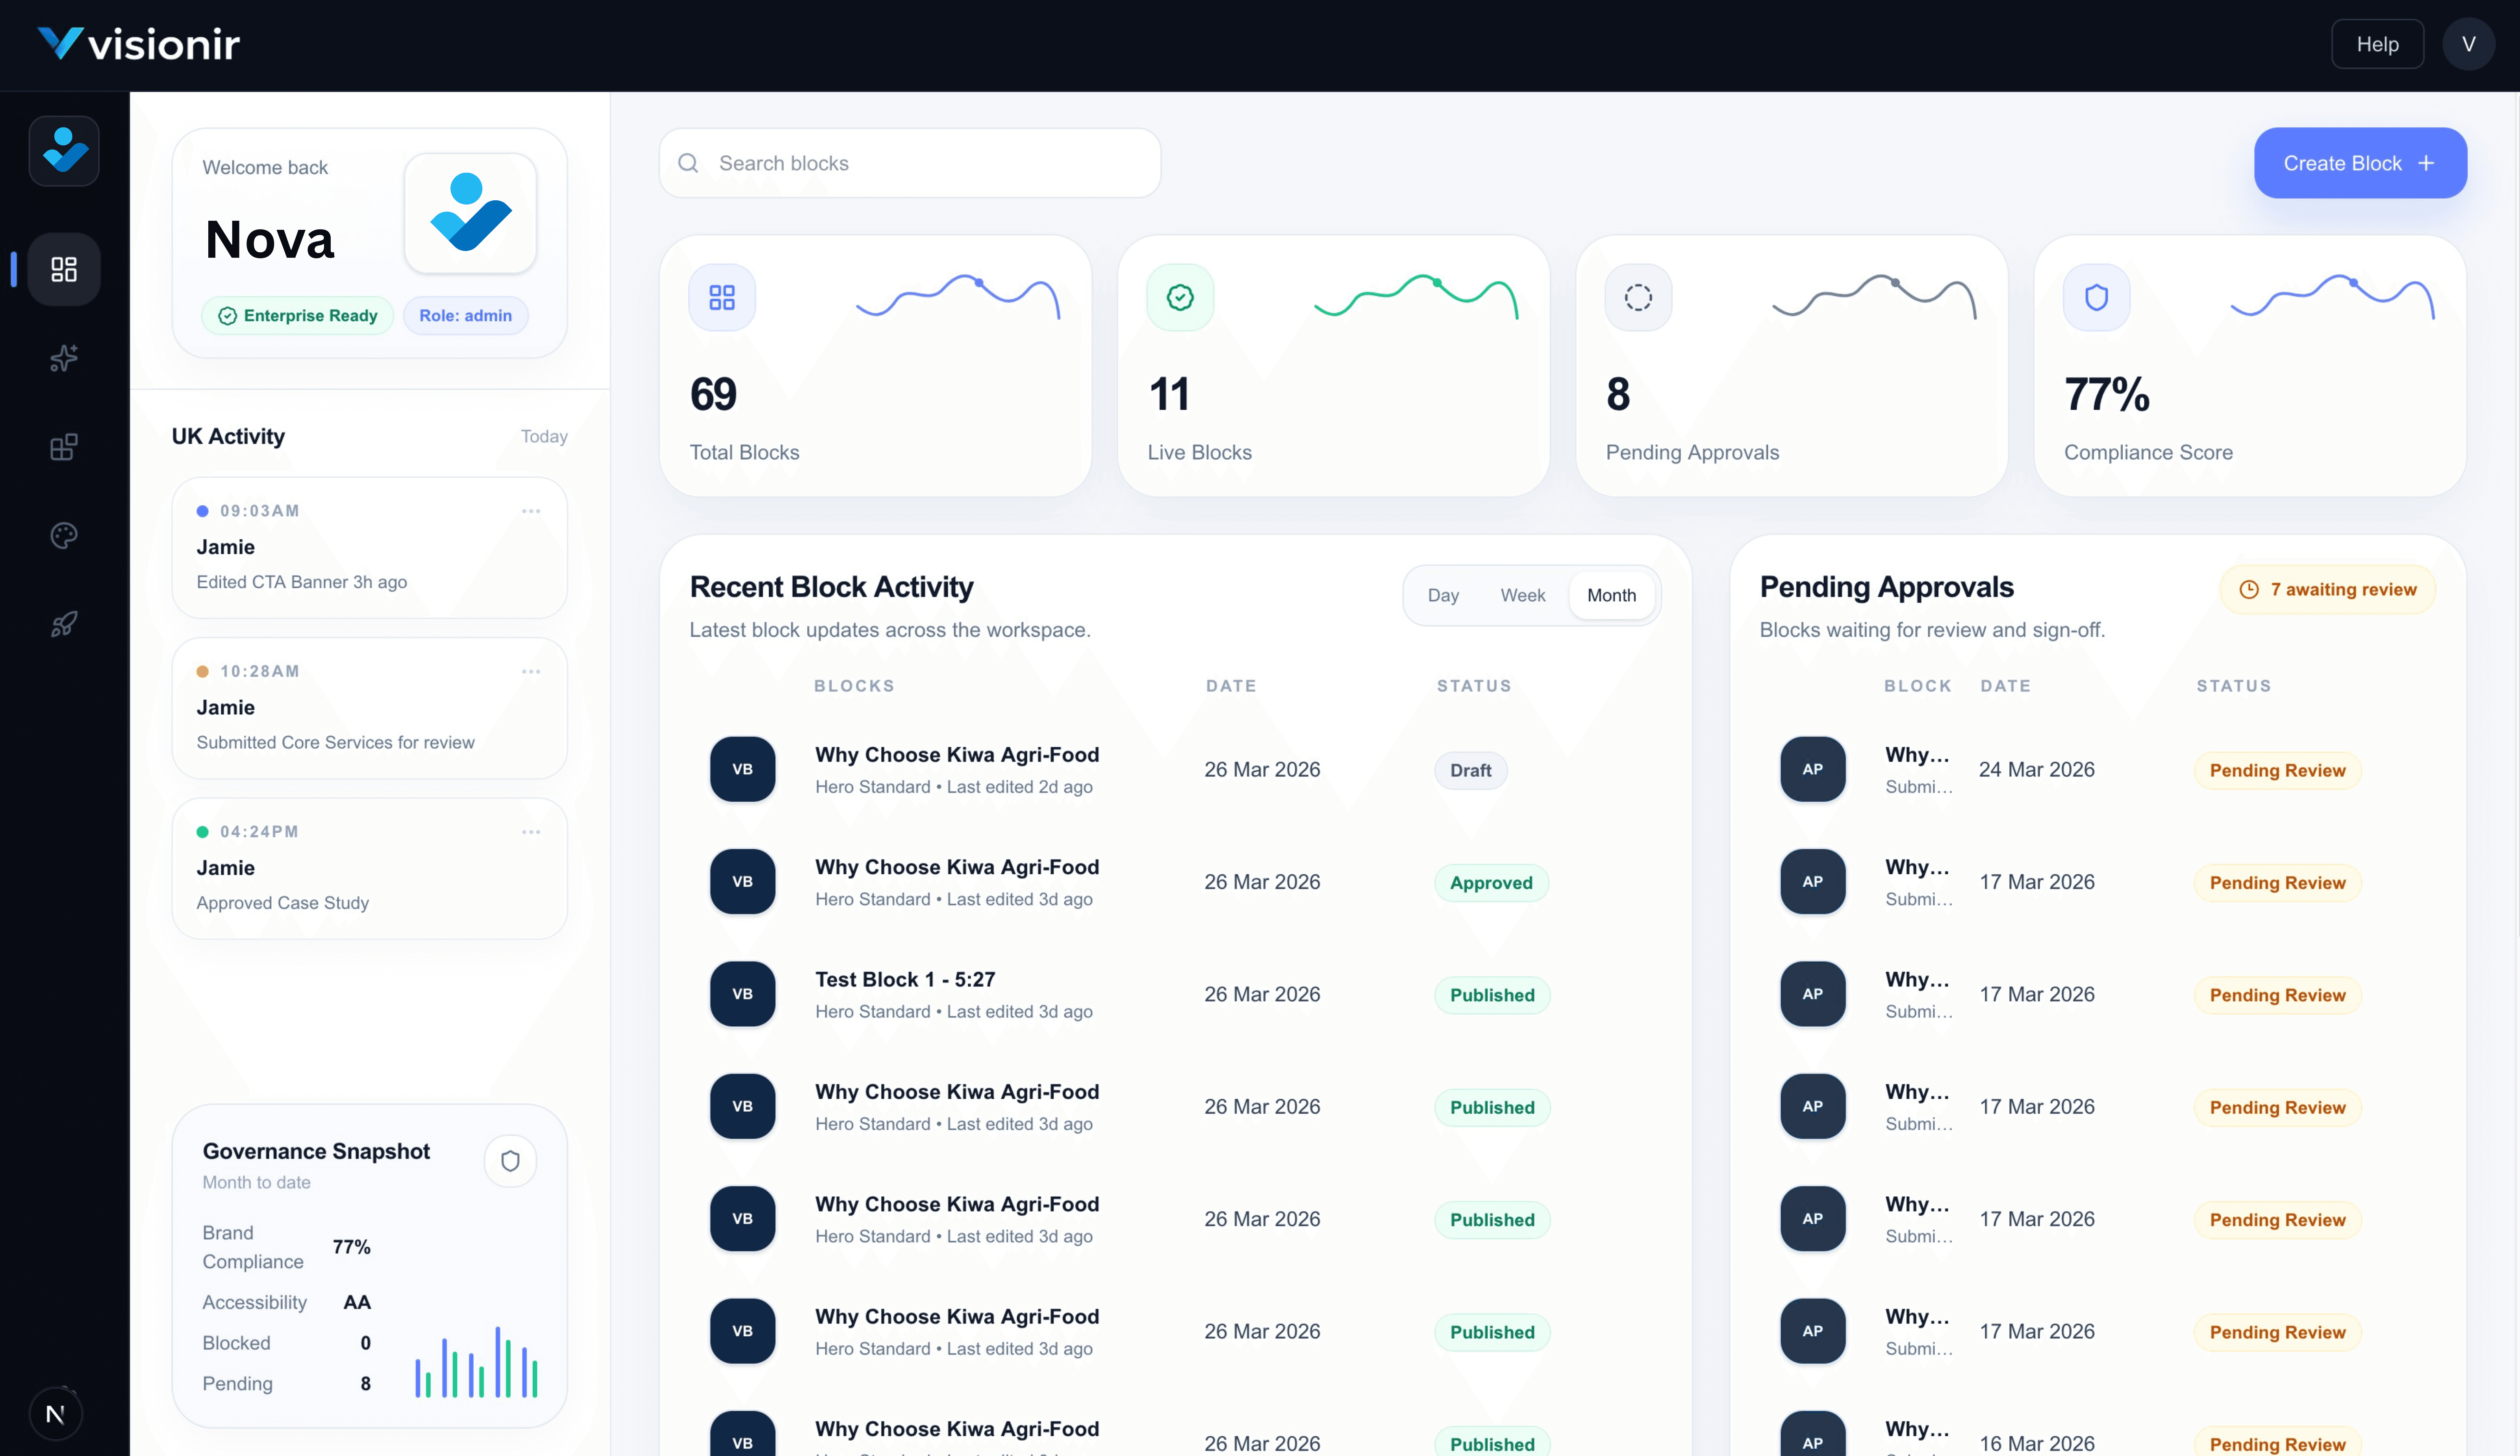The image size is (2520, 1456).
Task: Open the blocks-plus sidebar icon
Action: 64,447
